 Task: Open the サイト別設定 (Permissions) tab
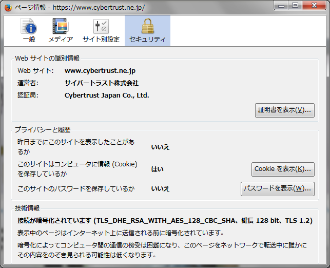click(101, 30)
